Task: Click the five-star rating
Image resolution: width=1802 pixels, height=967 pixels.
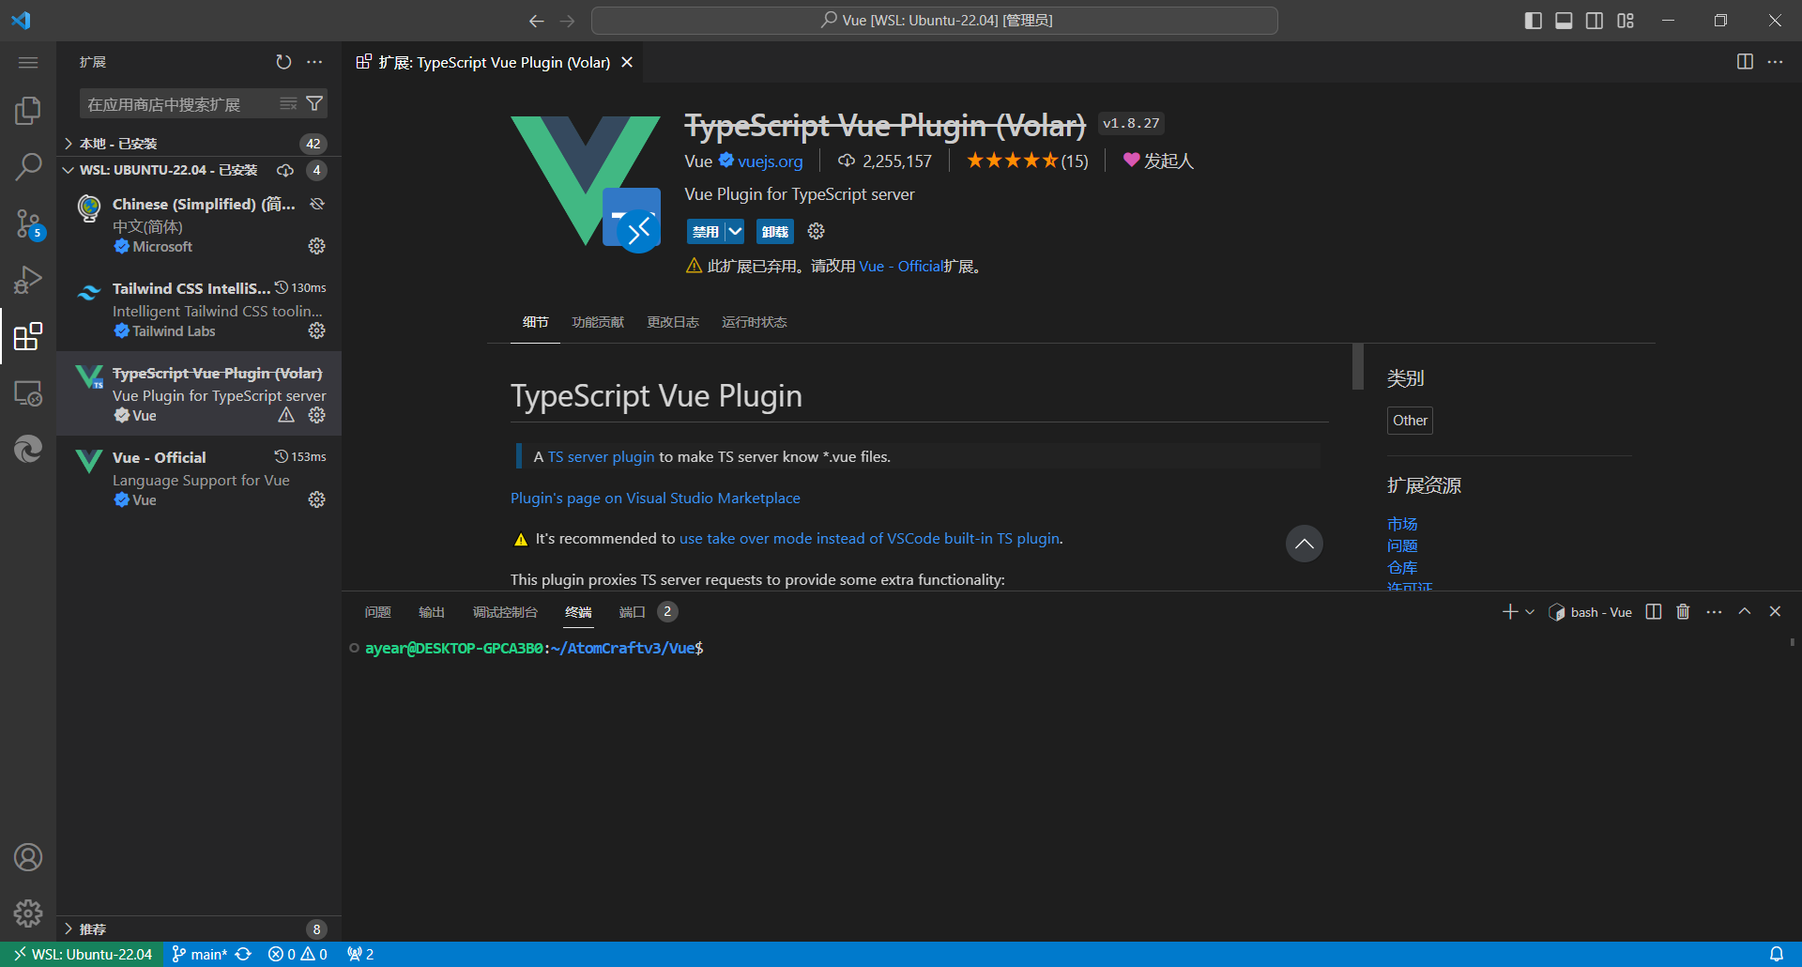Action: pos(1027,161)
